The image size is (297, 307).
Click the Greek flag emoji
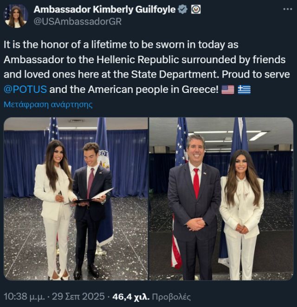tap(244, 90)
